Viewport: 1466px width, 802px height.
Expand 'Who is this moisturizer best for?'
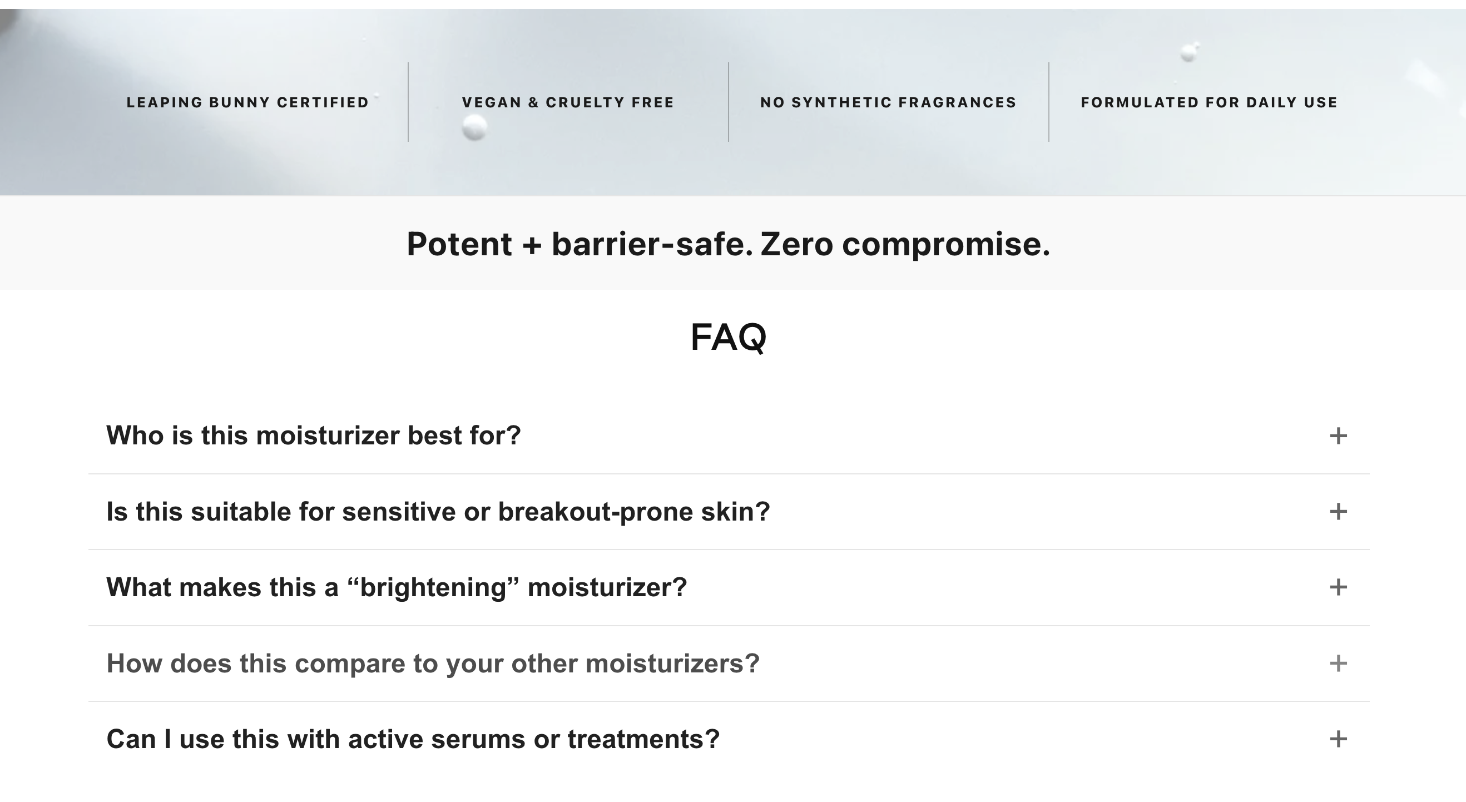(729, 436)
